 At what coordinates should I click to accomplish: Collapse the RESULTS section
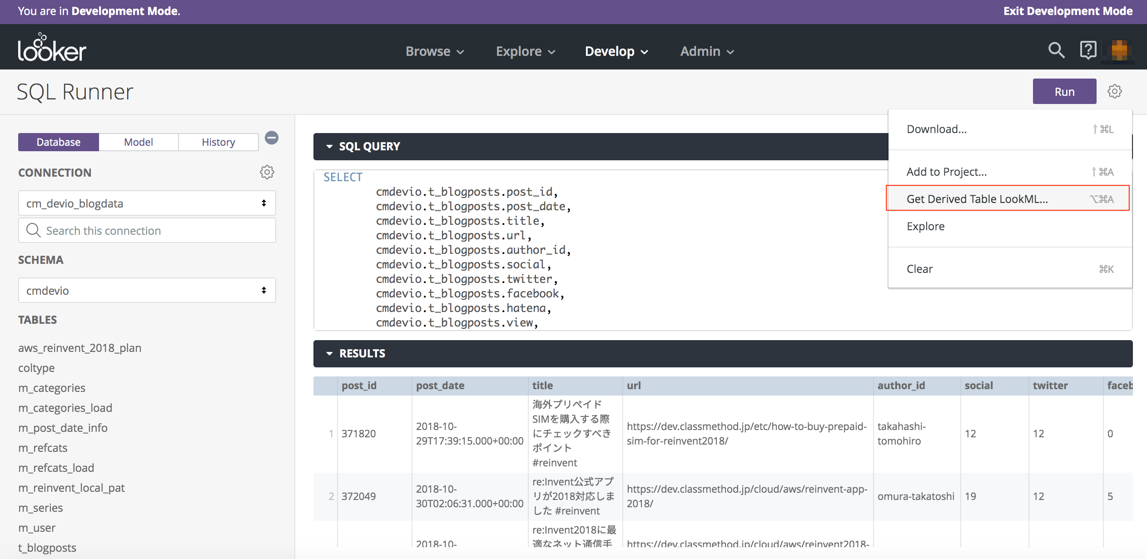pyautogui.click(x=329, y=353)
